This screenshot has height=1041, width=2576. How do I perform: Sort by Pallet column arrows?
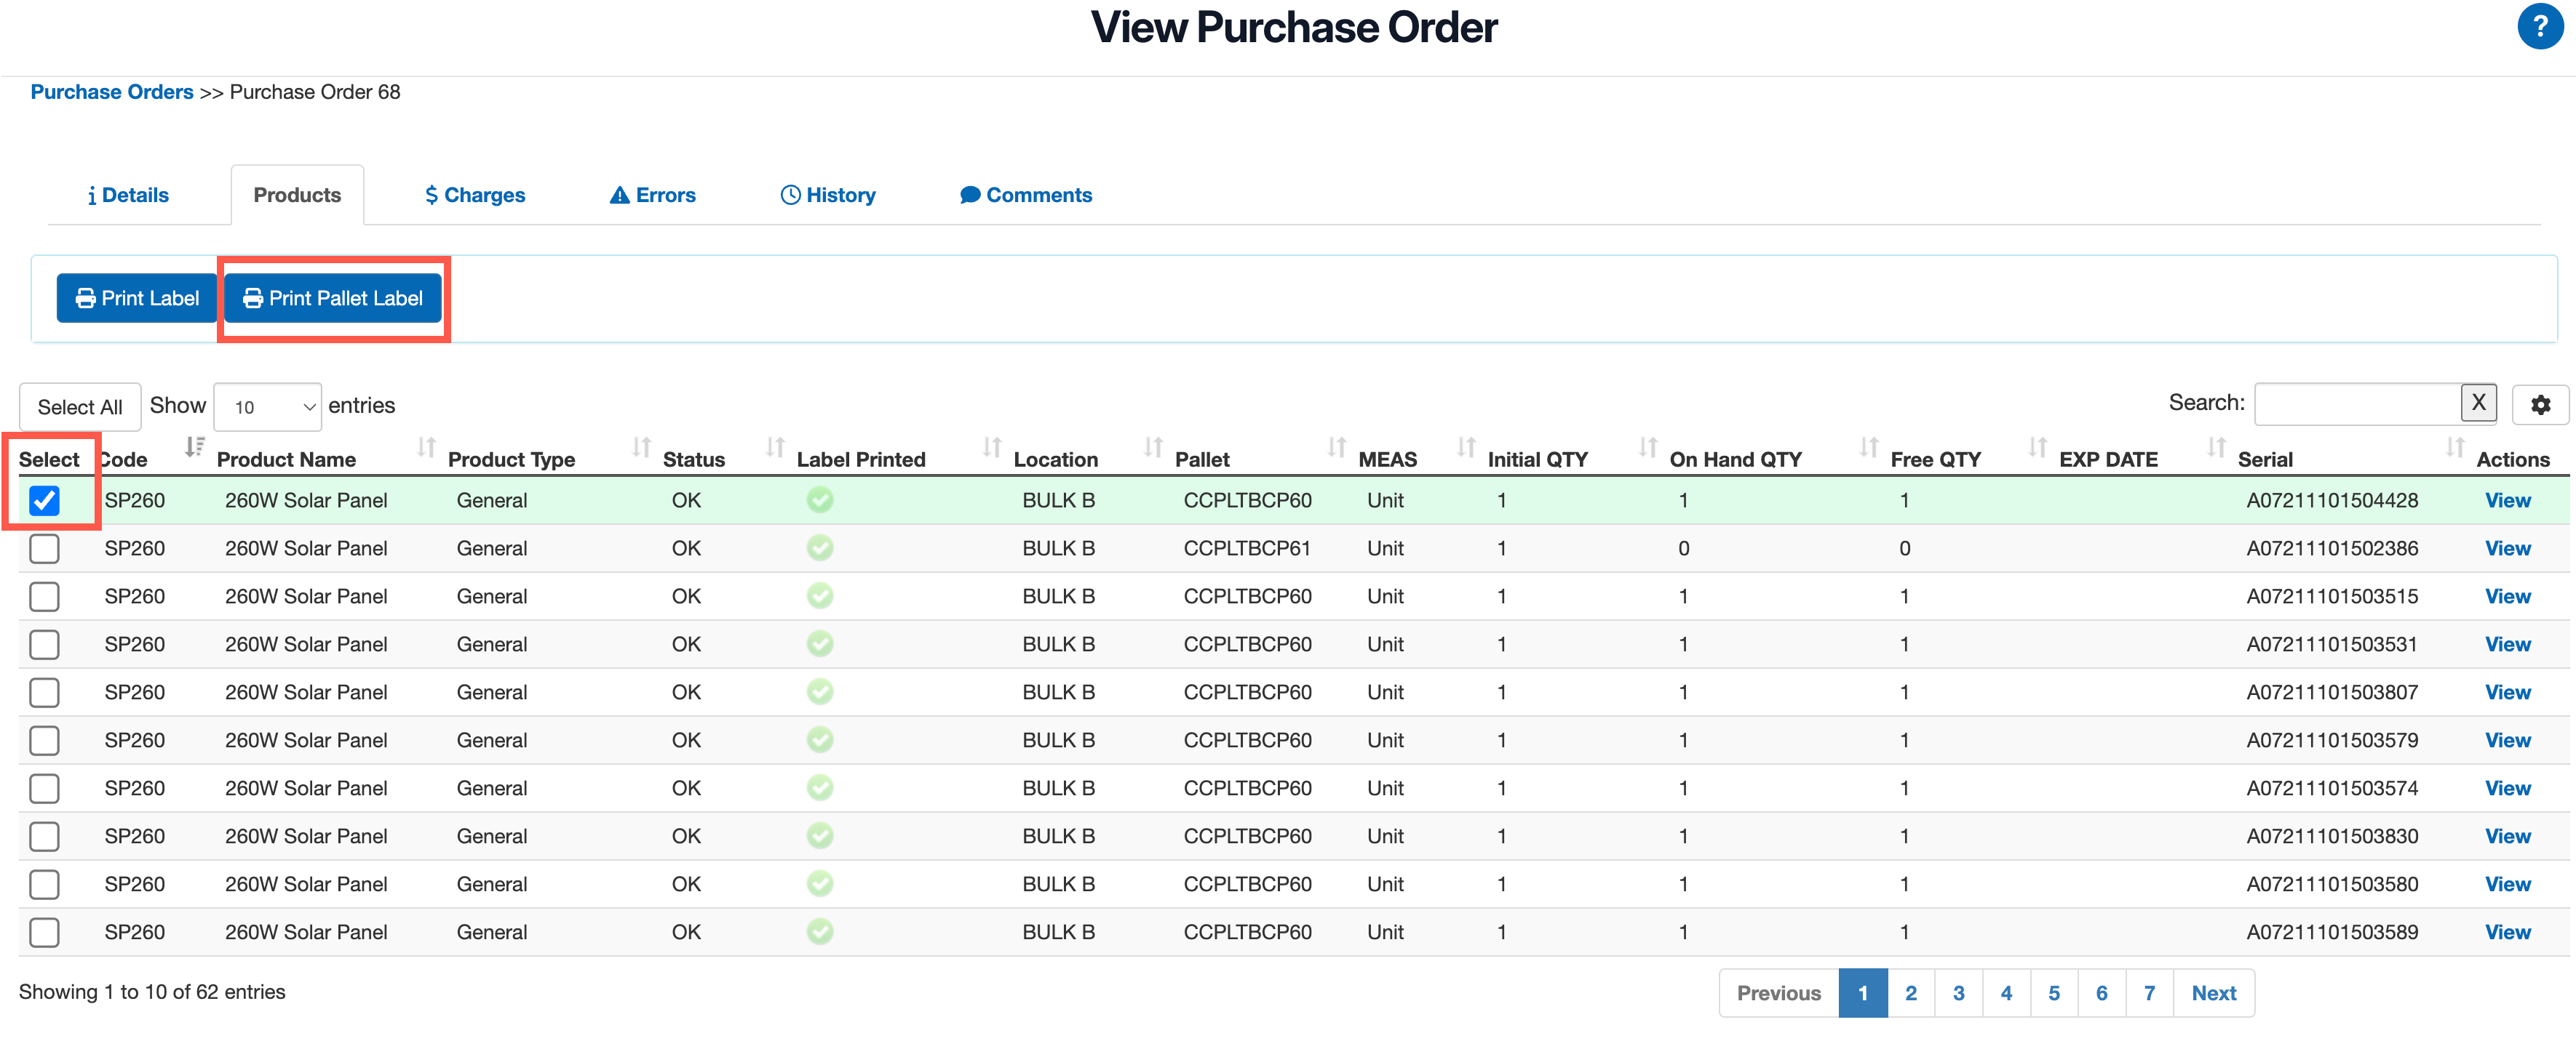pyautogui.click(x=1336, y=446)
